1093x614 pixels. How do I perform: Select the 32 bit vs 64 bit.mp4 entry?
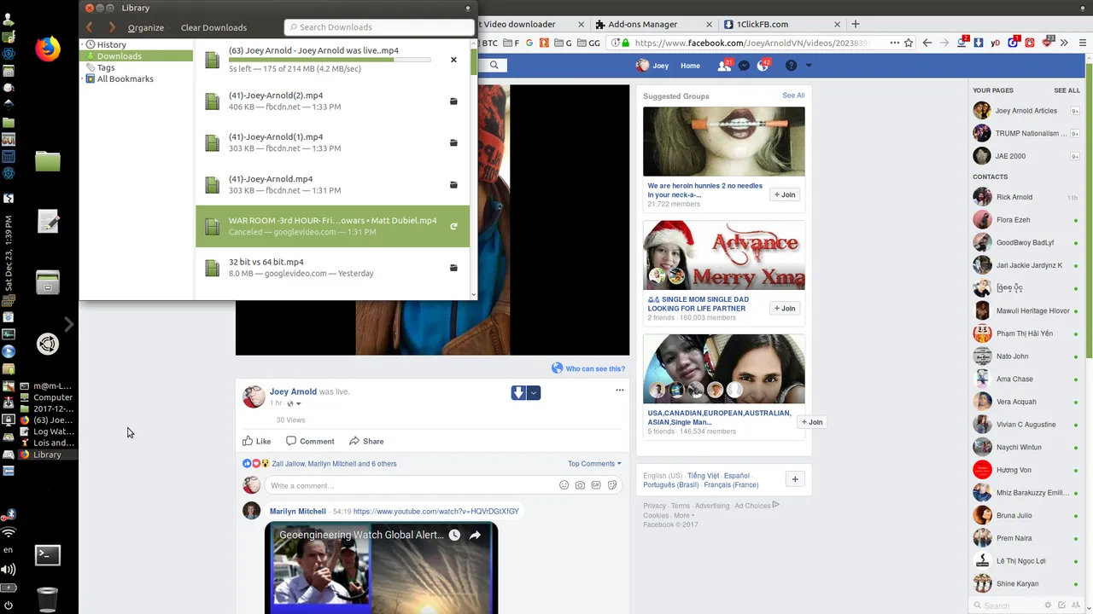coord(332,268)
